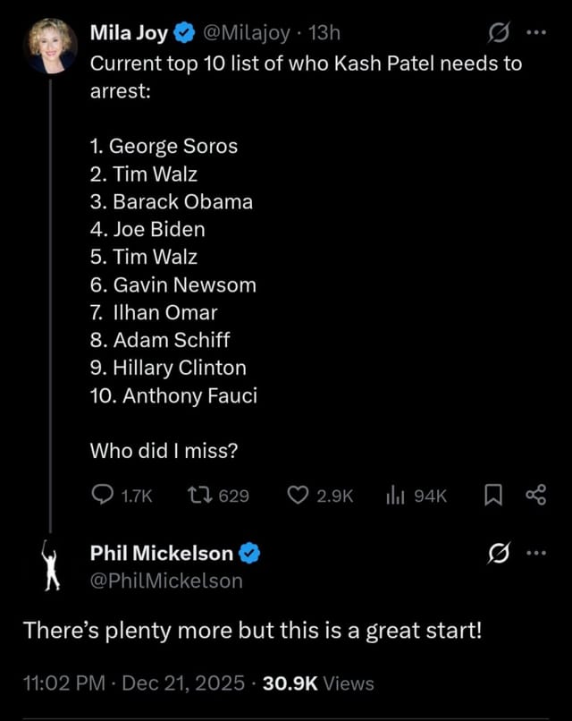Screen dimensions: 572x721
Task: Click the 13h timestamp link
Action: (324, 31)
